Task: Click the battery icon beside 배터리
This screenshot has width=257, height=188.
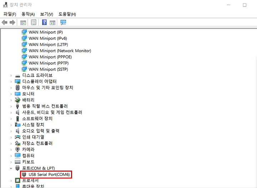Action: tap(17, 100)
